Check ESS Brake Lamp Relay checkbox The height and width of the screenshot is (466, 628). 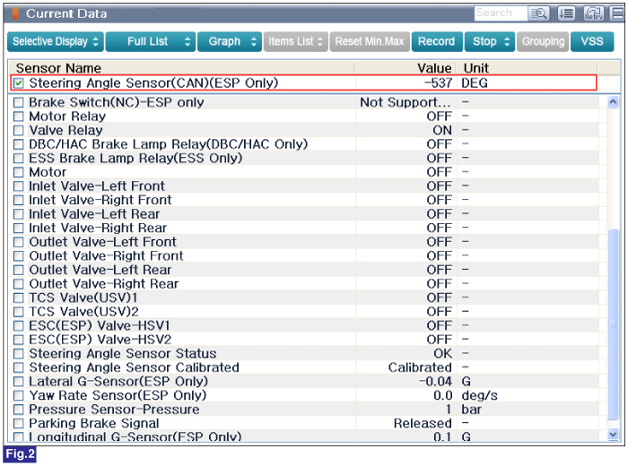19,159
